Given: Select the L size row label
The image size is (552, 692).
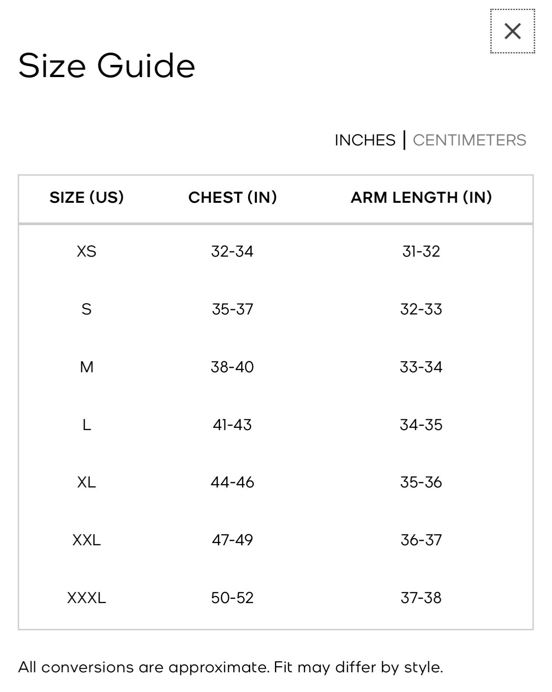Looking at the screenshot, I should 87,425.
